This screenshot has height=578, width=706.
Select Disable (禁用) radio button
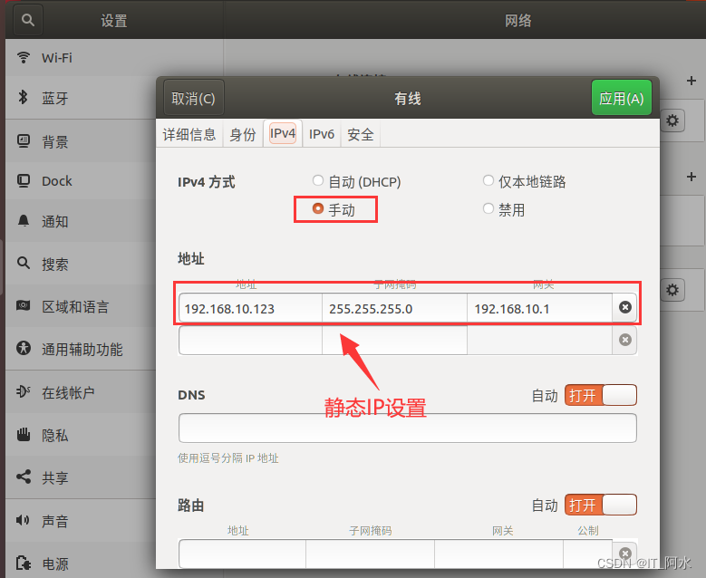click(488, 208)
